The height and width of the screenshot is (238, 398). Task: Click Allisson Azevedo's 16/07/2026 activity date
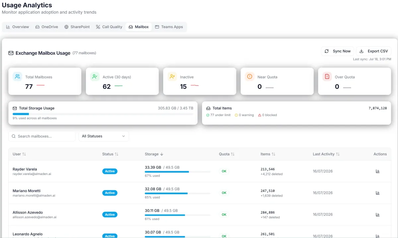tap(323, 214)
